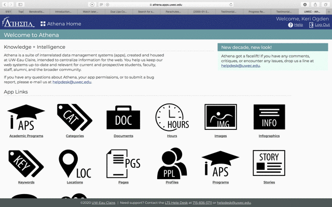Open the APS icon above Programs

(220, 164)
